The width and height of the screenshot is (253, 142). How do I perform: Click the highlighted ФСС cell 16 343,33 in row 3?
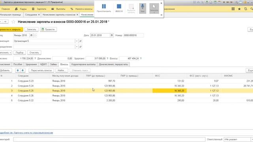coord(170,91)
